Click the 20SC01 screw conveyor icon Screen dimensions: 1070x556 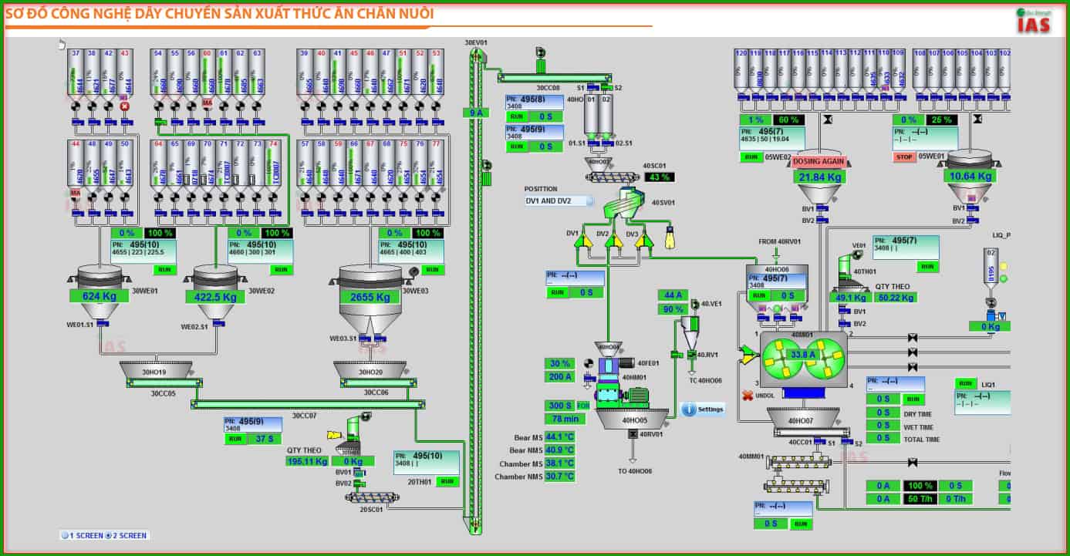click(x=373, y=497)
